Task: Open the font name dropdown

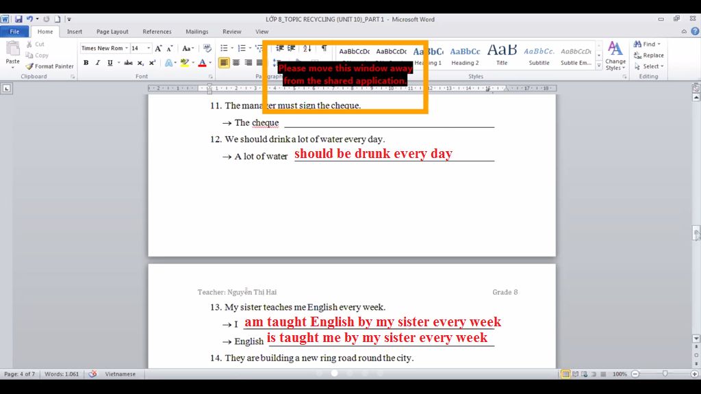Action: click(127, 49)
